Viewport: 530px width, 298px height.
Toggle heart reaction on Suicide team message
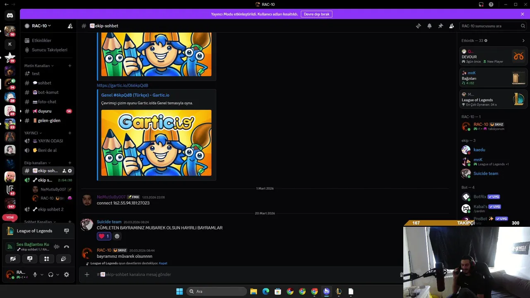click(104, 236)
